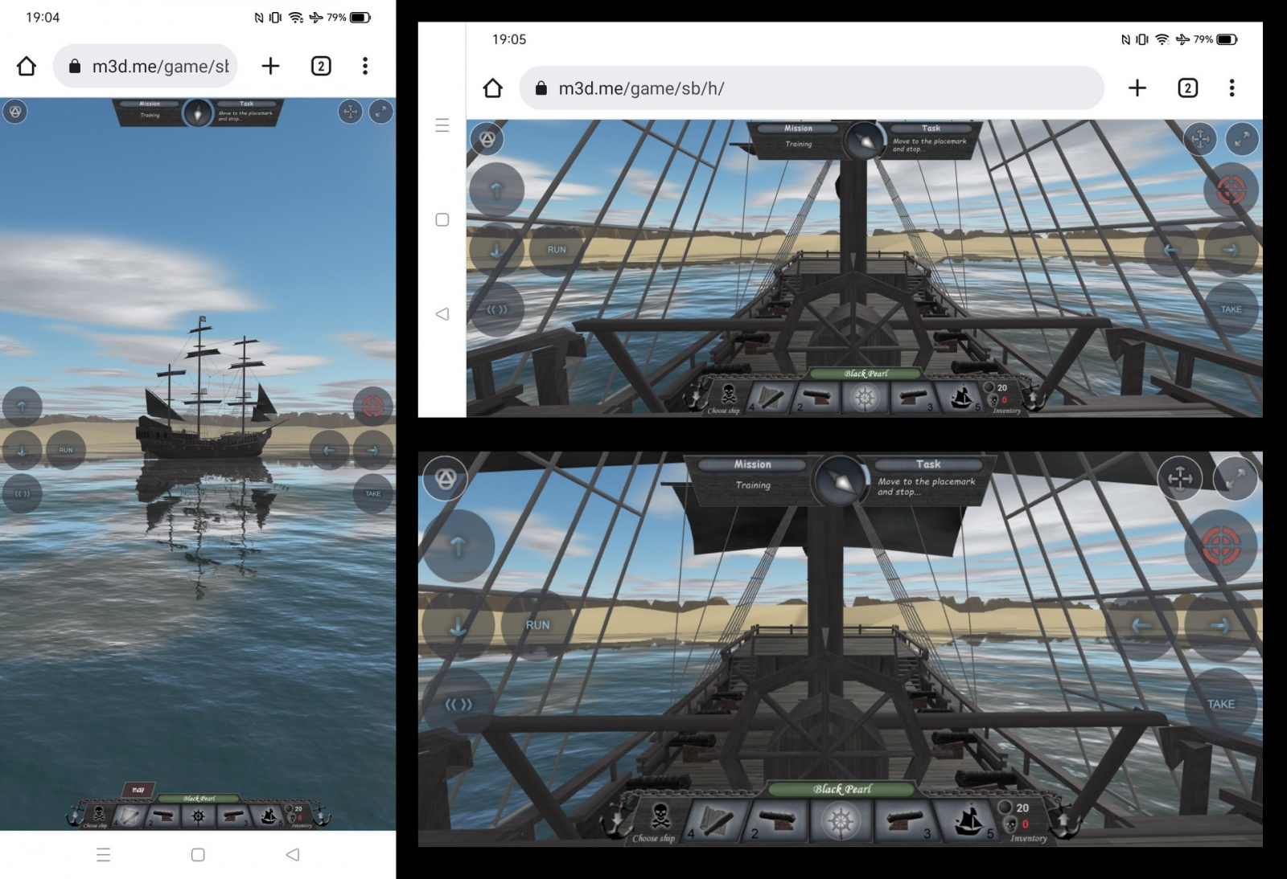This screenshot has height=879, width=1287.
Task: Tap the backward arrow in lower fullscreen game
Action: point(458,625)
